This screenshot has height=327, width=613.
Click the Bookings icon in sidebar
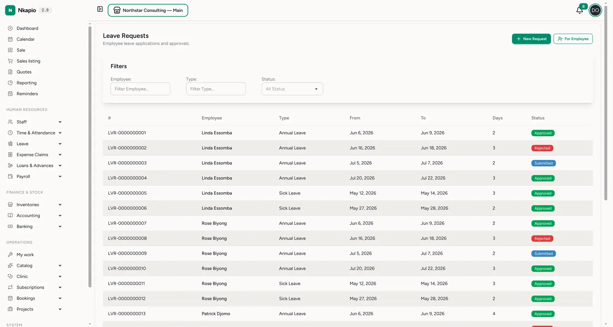pos(10,298)
